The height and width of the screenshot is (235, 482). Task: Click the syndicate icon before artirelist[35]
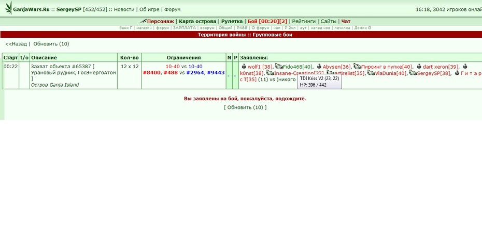pos(331,73)
